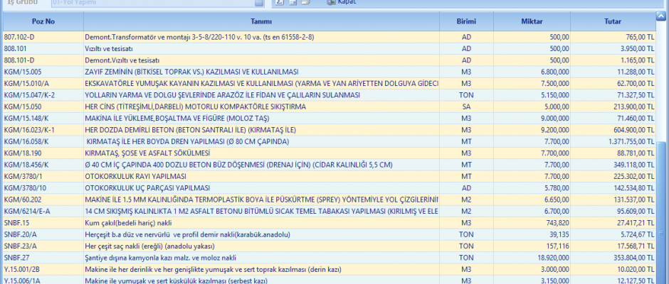
Task: Open the İş Grubu browse button
Action: [260, 3]
